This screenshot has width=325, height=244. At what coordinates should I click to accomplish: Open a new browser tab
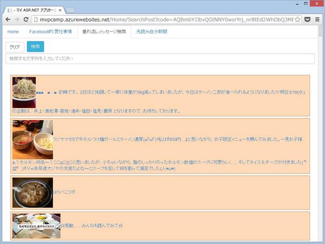coord(71,10)
